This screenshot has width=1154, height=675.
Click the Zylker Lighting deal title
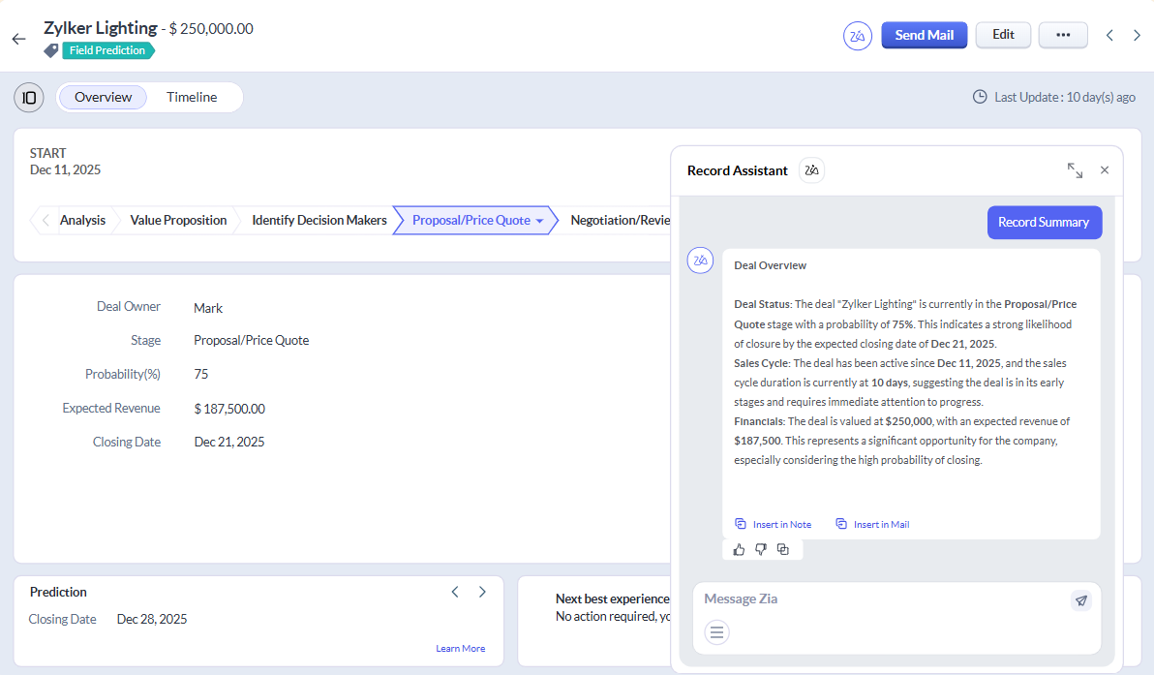pyautogui.click(x=101, y=28)
